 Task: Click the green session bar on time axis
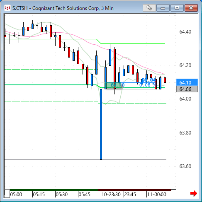(x=54, y=190)
